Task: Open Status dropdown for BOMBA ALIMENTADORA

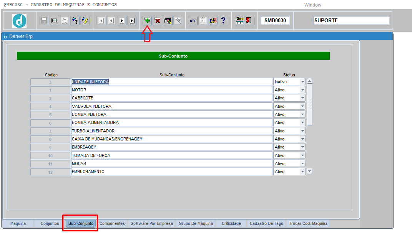Action: click(x=302, y=122)
